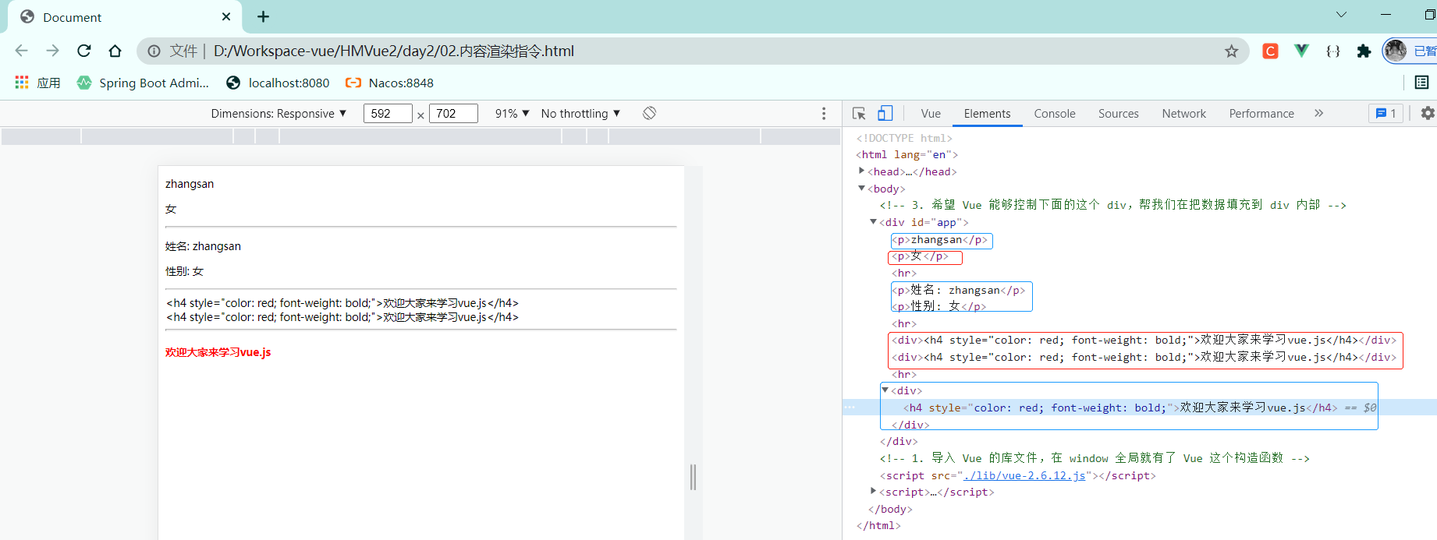Expand the head element node
This screenshot has width=1437, height=540.
coord(861,171)
